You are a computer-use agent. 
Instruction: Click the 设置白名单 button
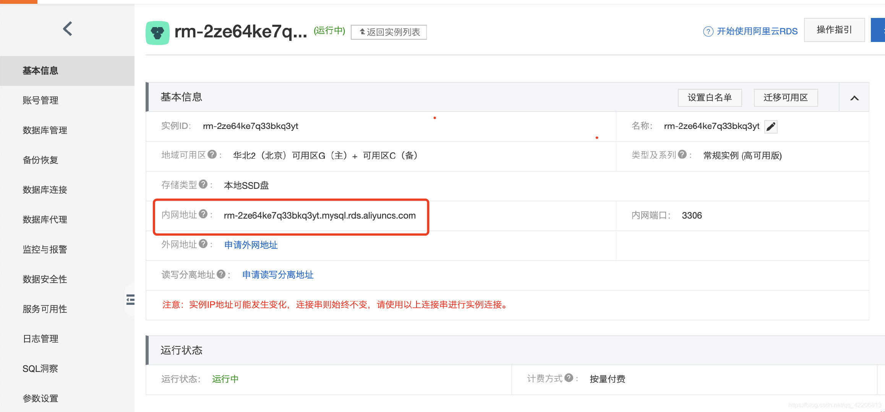click(x=710, y=98)
